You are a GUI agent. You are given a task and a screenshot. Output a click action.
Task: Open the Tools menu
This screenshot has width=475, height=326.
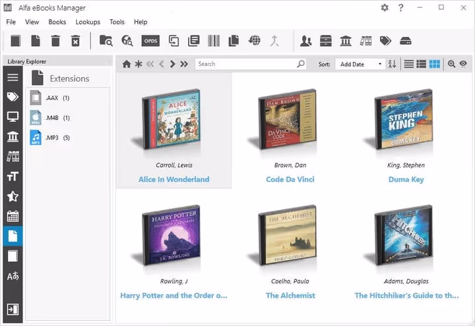(x=117, y=22)
